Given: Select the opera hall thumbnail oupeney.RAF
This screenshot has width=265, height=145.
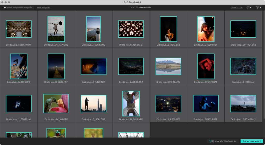Looking at the screenshot, I should [19, 29].
